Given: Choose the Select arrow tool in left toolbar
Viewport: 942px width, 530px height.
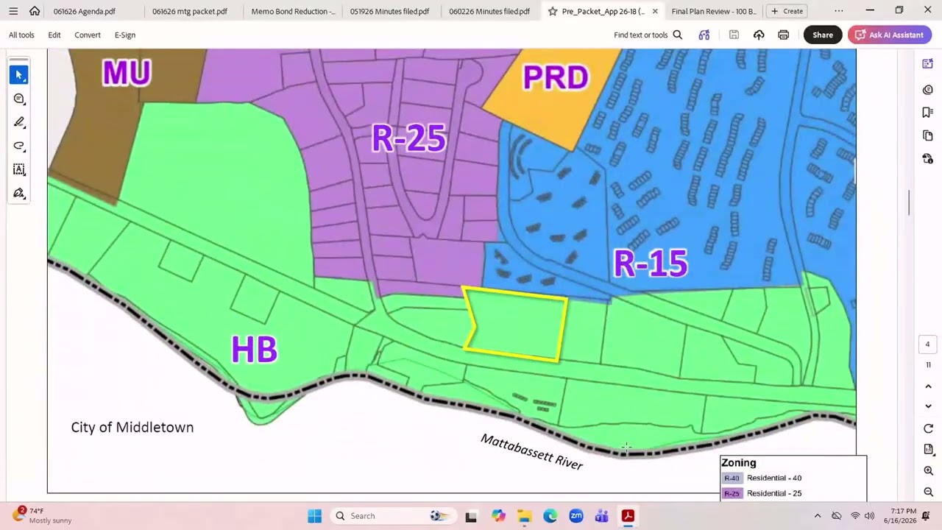Looking at the screenshot, I should click(19, 74).
